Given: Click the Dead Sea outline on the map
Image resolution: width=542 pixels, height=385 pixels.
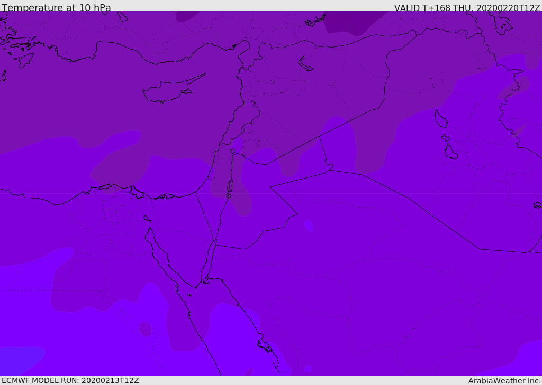Looking at the screenshot, I should pyautogui.click(x=230, y=186).
